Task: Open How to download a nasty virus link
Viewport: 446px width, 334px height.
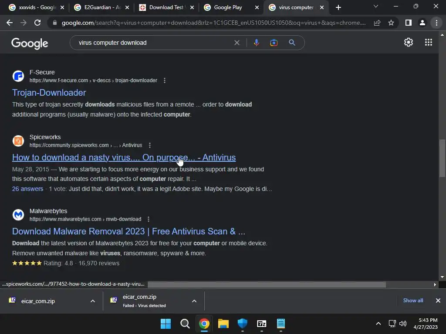Action: tap(124, 157)
